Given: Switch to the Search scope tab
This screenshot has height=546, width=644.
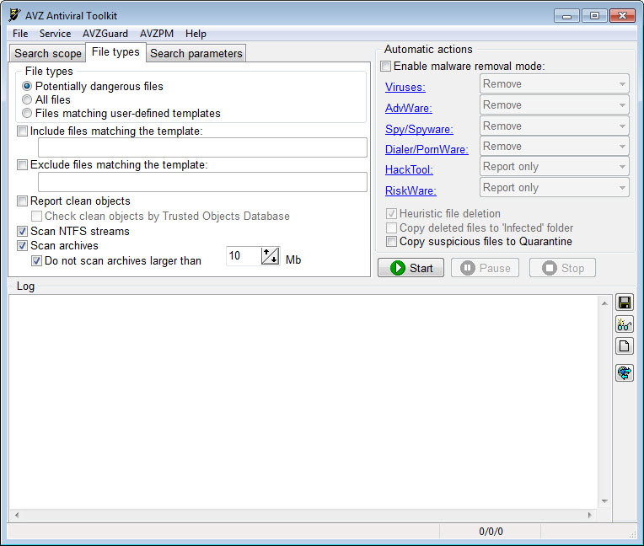Looking at the screenshot, I should coord(48,53).
